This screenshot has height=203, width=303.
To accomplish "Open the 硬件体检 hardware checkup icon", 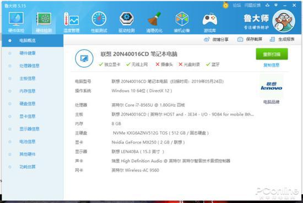I will pos(16,22).
